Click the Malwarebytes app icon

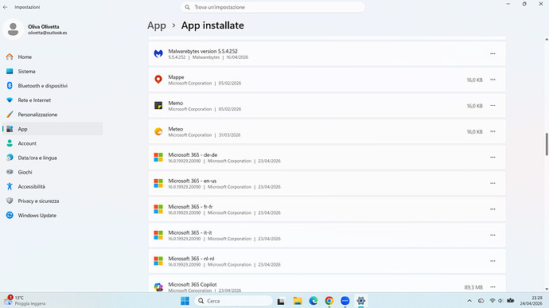tap(158, 53)
